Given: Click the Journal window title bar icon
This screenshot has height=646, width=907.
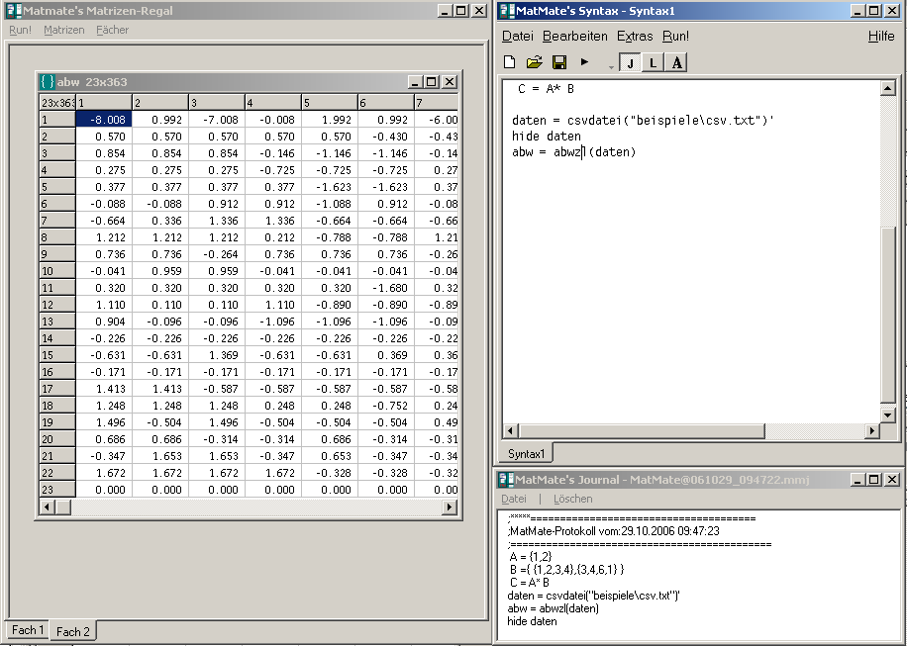Looking at the screenshot, I should click(x=505, y=480).
